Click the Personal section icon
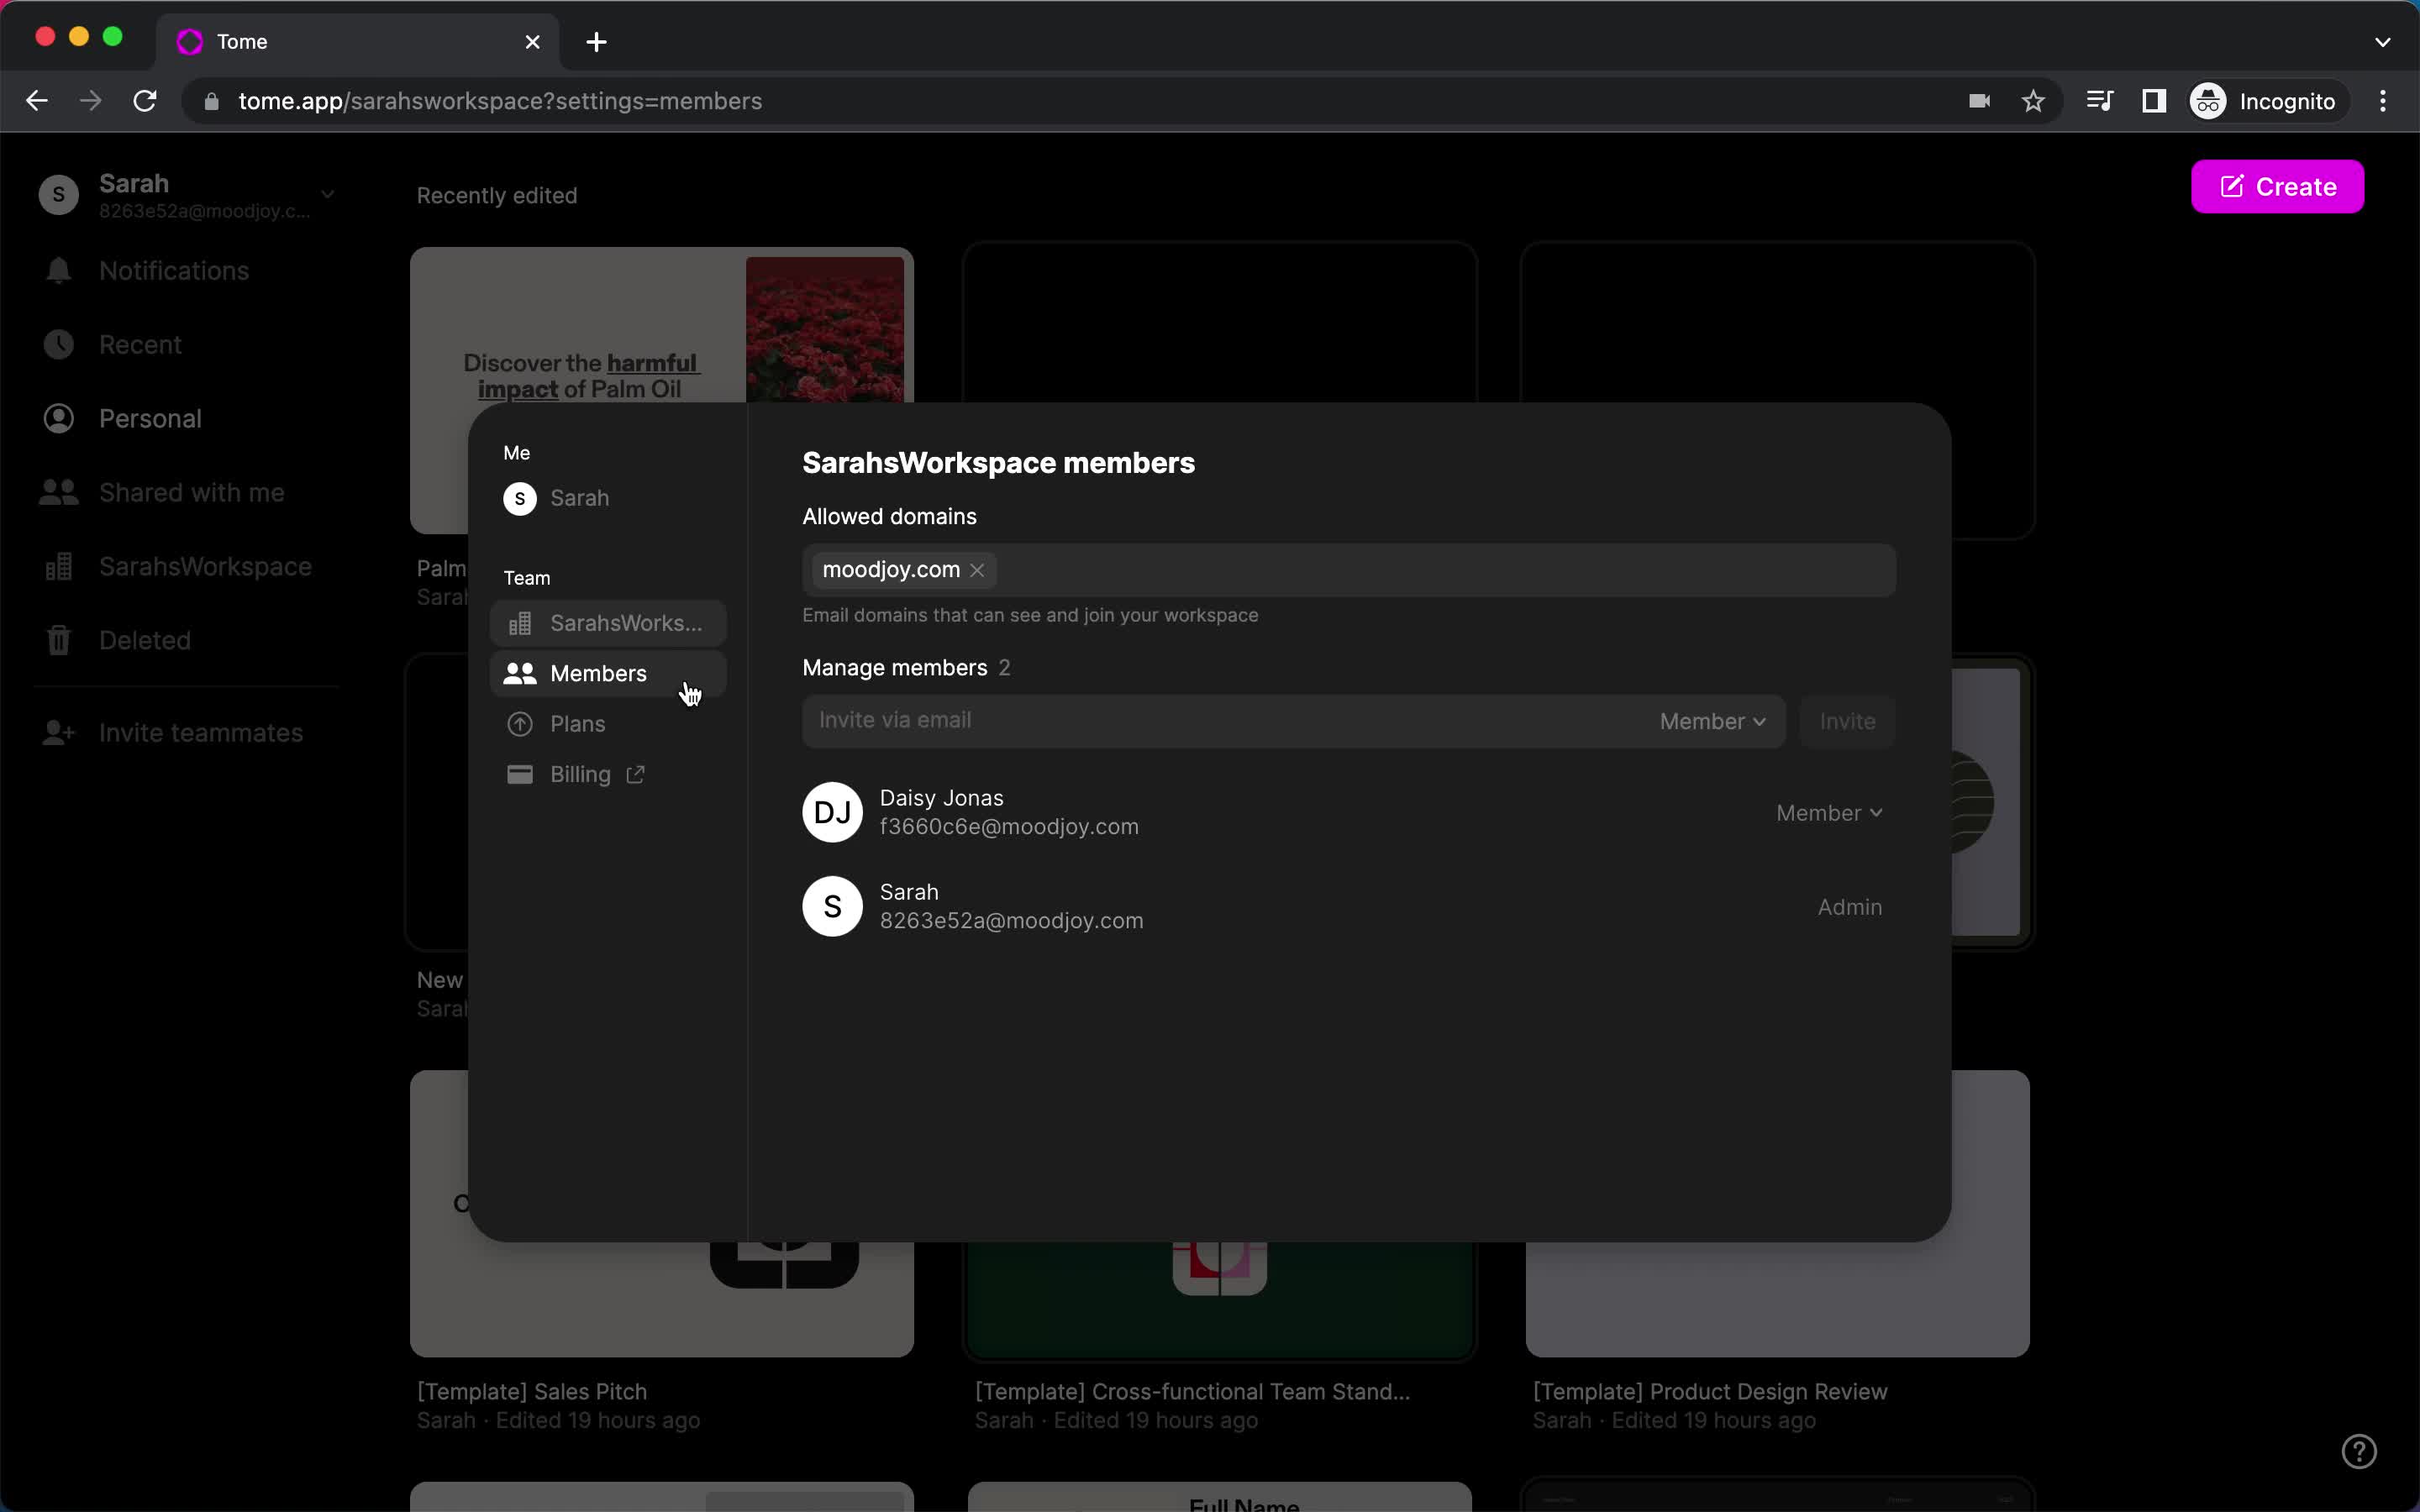 tap(57, 418)
